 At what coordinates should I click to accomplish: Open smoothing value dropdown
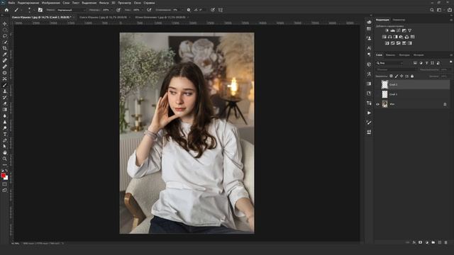182,10
